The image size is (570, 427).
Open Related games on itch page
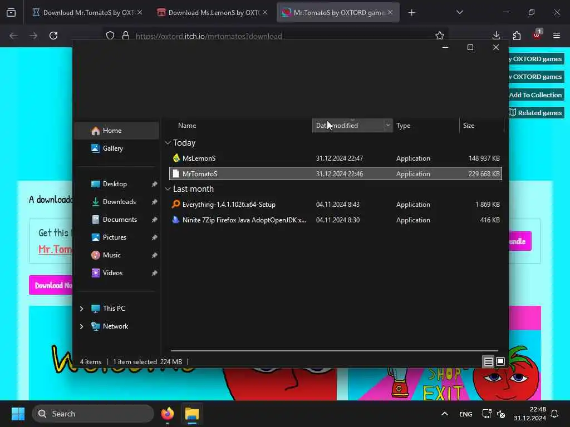(x=536, y=113)
